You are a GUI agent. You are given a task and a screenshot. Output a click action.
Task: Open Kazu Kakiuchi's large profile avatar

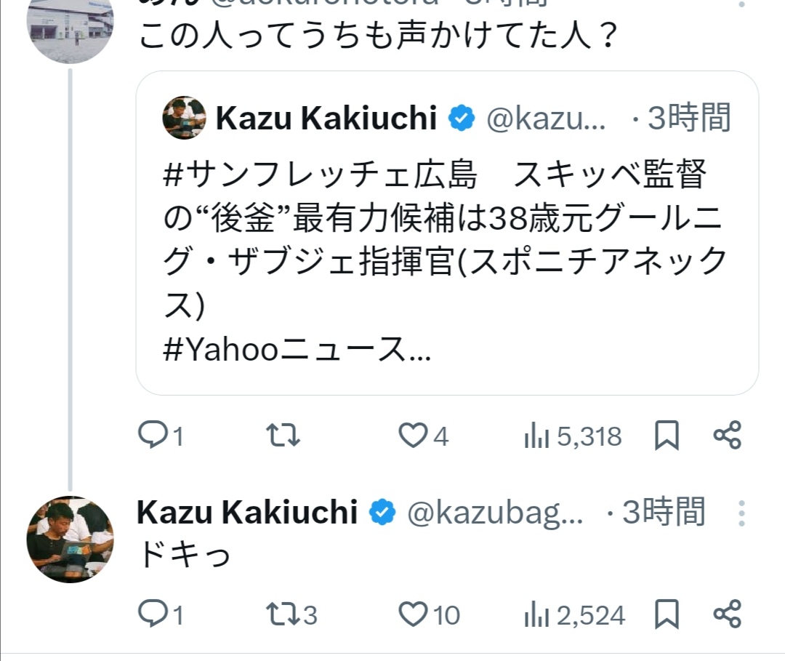[x=71, y=539]
